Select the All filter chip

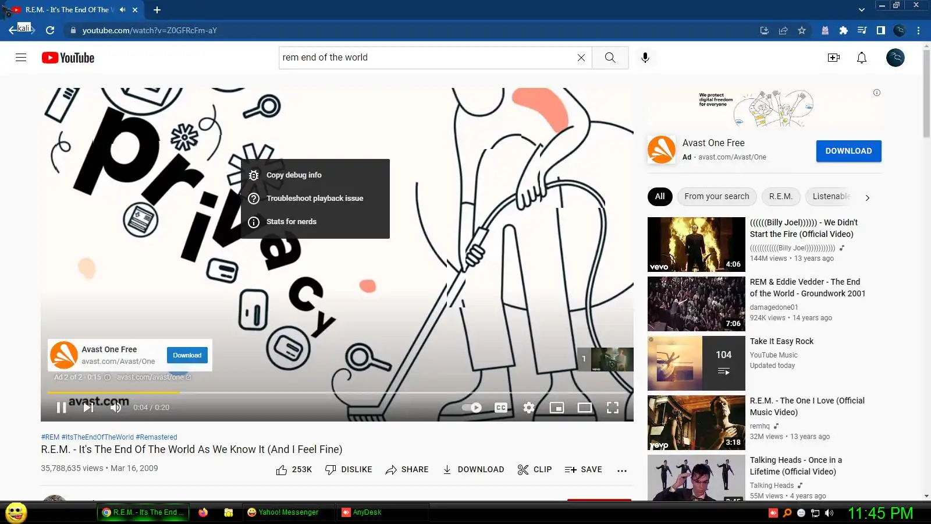(660, 197)
